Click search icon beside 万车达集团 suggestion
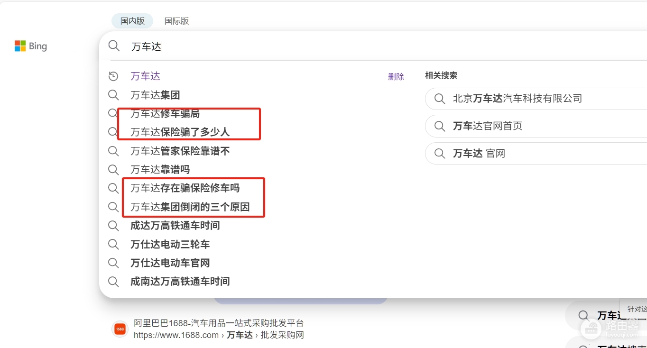647x348 pixels. pyautogui.click(x=113, y=95)
